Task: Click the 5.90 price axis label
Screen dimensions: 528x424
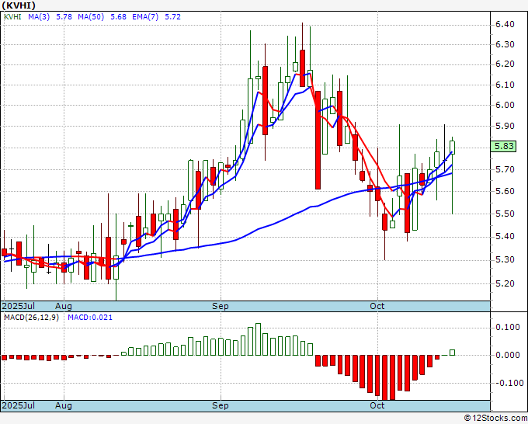Action: pos(505,126)
